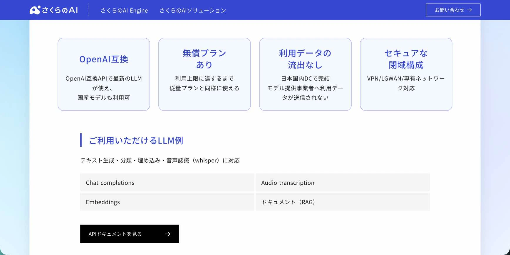This screenshot has width=510, height=255.
Task: Open the さくらのAI Engine menu item
Action: point(124,11)
